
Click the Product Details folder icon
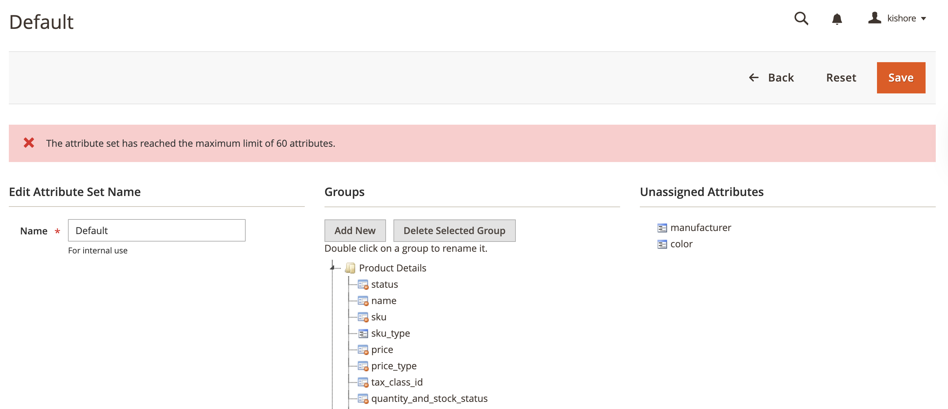coord(350,268)
